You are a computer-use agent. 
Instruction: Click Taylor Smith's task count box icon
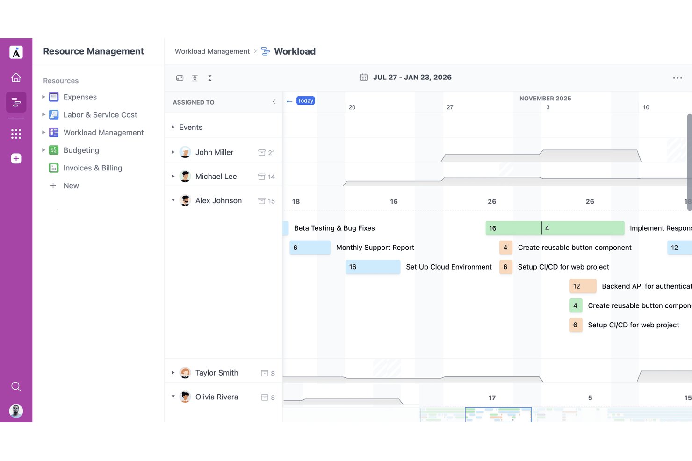tap(265, 373)
